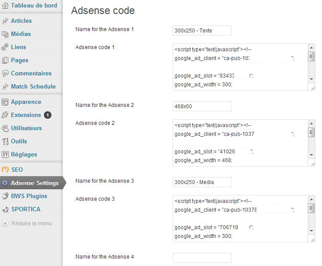
Task: Click the Extensions update count badge
Action: pos(47,115)
